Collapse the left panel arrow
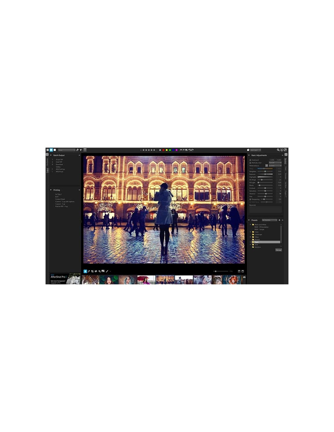 click(x=47, y=154)
